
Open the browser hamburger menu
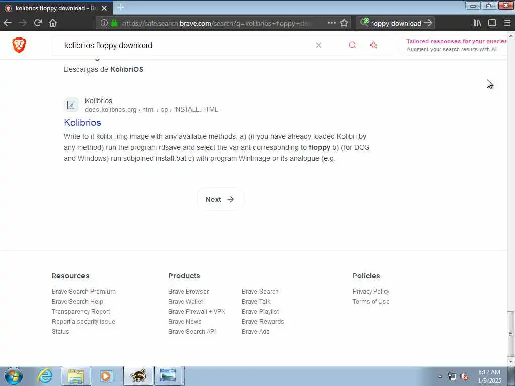(x=507, y=23)
